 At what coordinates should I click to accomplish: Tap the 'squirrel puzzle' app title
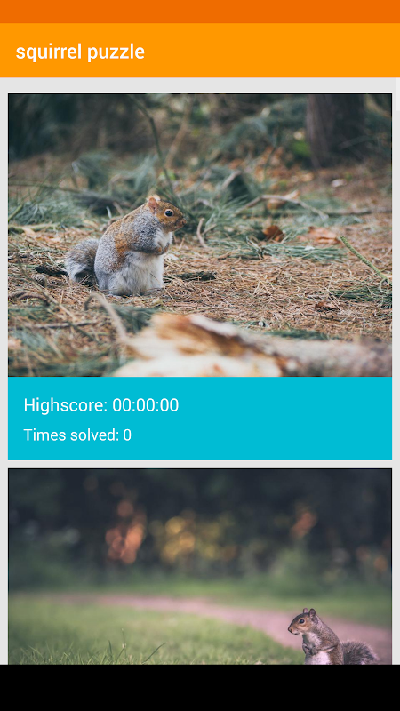pyautogui.click(x=80, y=52)
